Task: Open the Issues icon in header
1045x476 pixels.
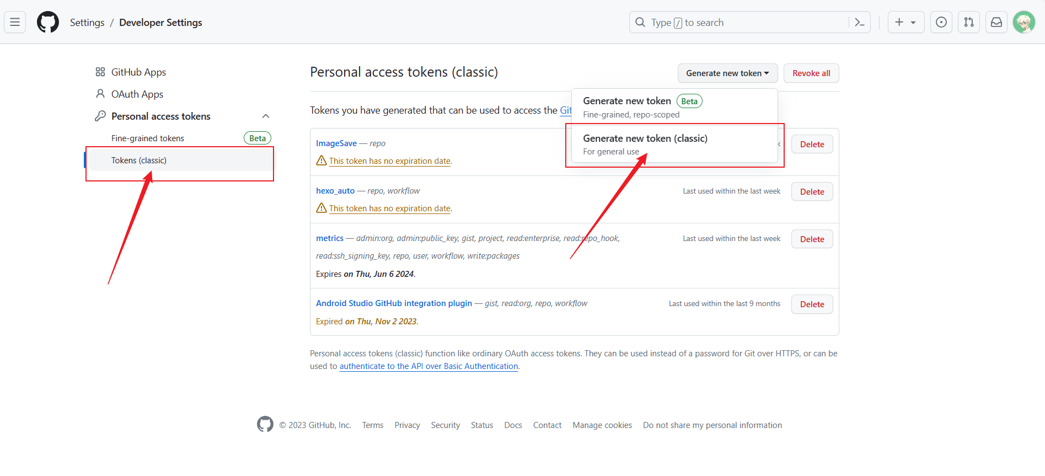Action: pyautogui.click(x=941, y=22)
